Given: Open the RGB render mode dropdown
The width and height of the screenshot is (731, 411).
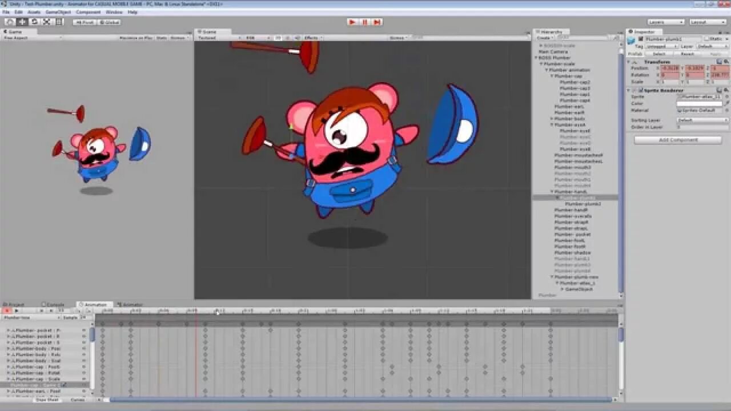Looking at the screenshot, I should click(258, 38).
